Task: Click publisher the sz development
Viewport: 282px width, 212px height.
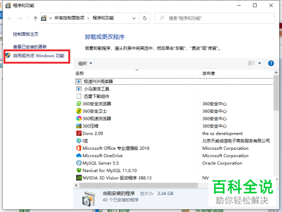Action: coord(222,133)
